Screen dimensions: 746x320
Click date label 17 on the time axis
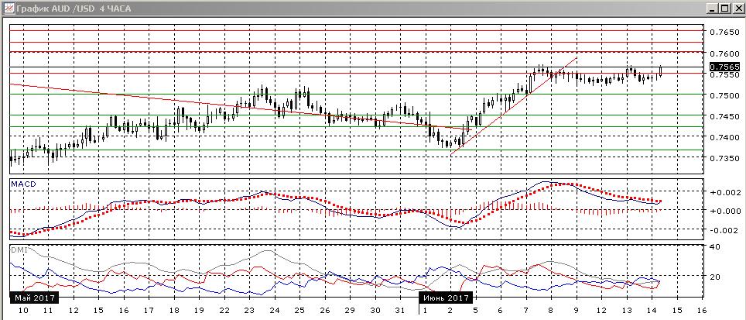point(149,311)
